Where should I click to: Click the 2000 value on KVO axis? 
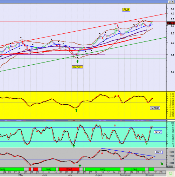[x=172, y=152]
